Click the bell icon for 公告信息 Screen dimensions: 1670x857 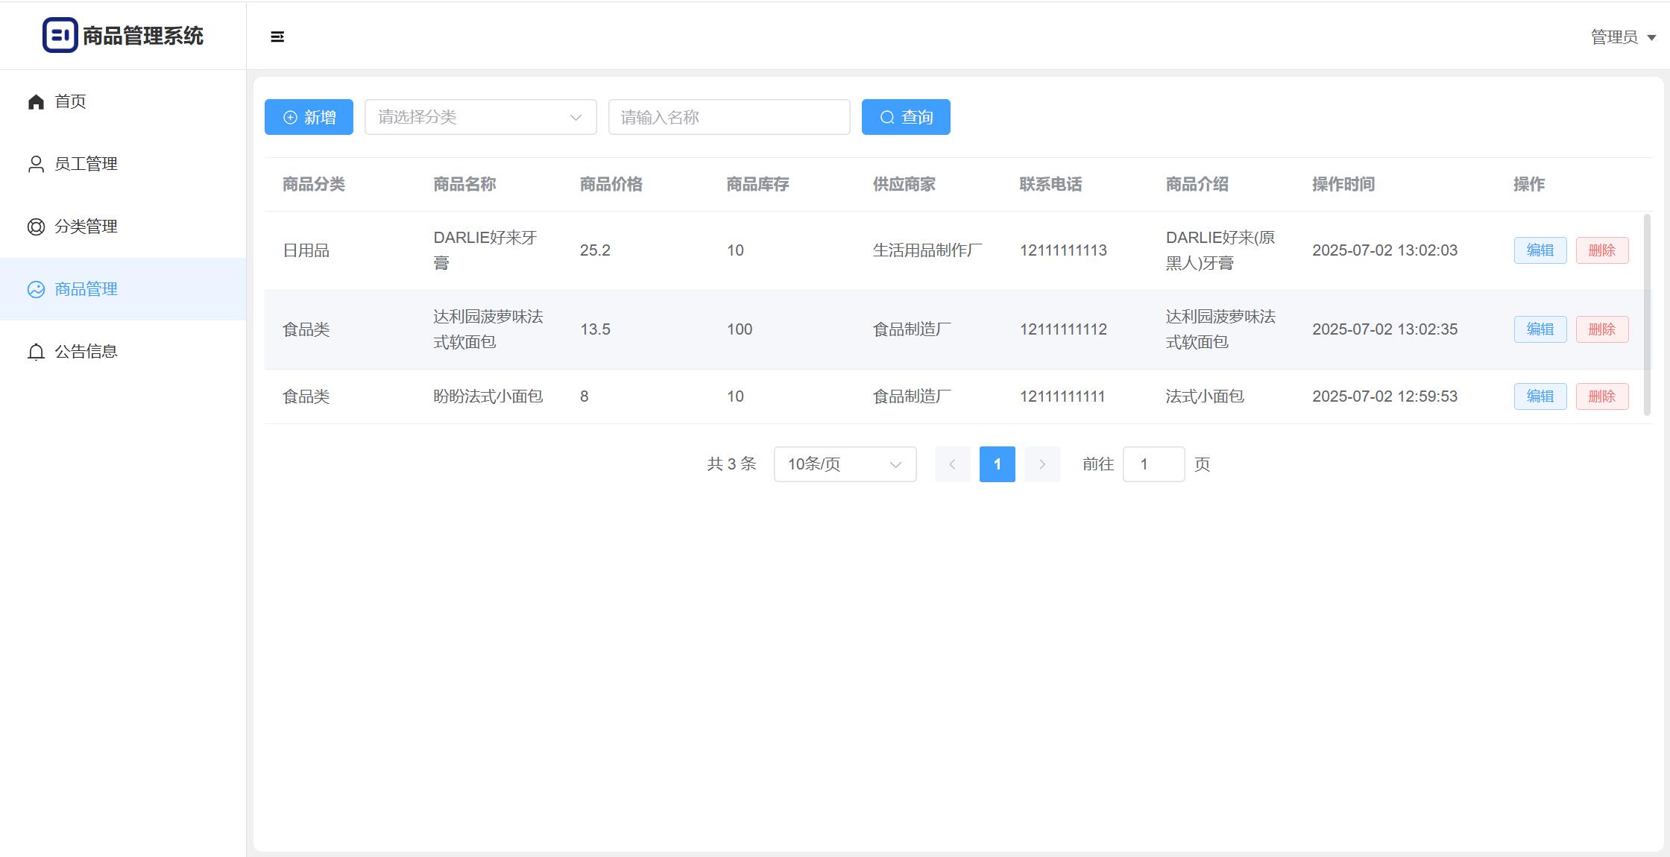point(36,352)
